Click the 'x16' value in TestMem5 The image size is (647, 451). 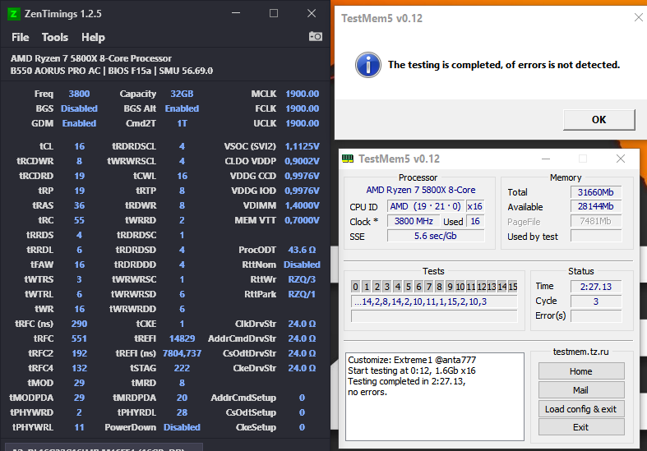pos(474,206)
